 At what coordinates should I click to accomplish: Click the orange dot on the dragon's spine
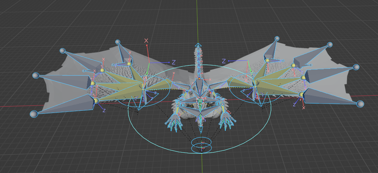point(199,78)
